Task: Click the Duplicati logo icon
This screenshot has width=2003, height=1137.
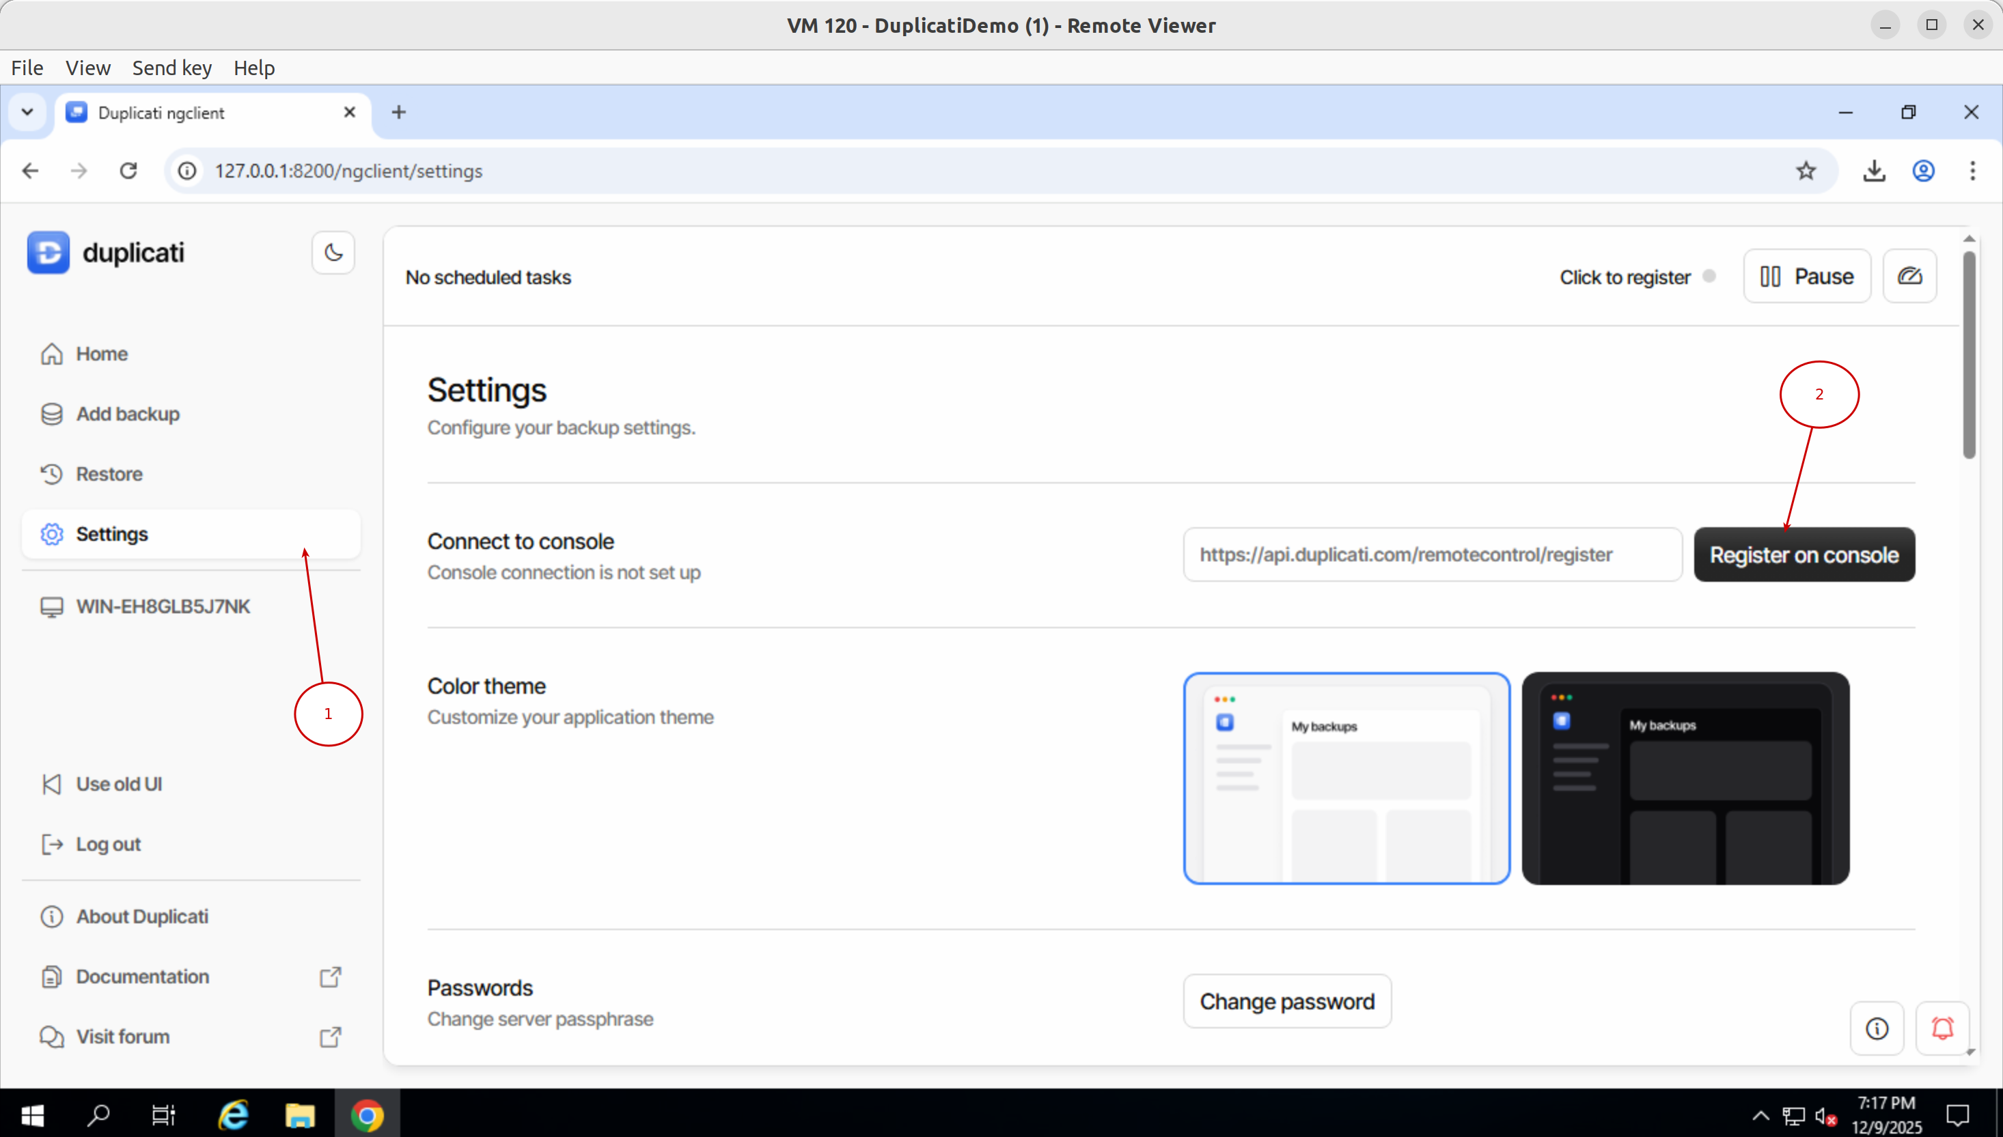Action: (x=49, y=252)
